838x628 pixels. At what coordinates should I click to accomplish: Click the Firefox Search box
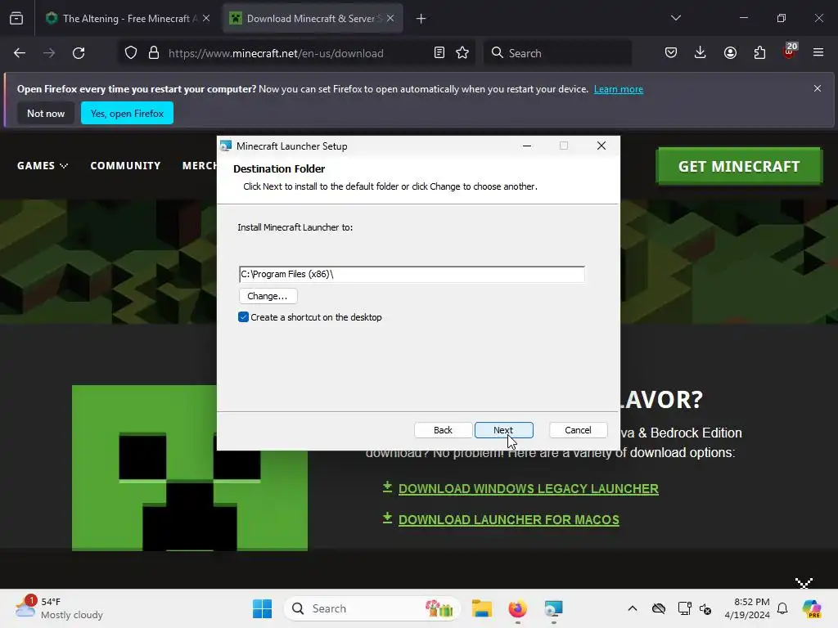(557, 53)
